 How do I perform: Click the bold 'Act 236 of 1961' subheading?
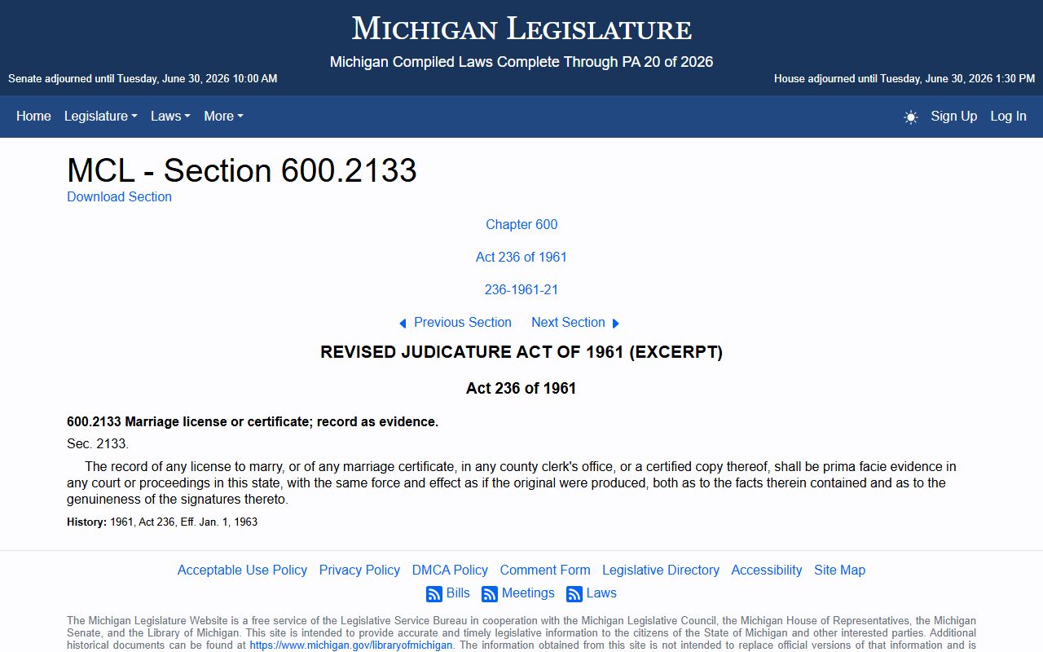click(521, 388)
